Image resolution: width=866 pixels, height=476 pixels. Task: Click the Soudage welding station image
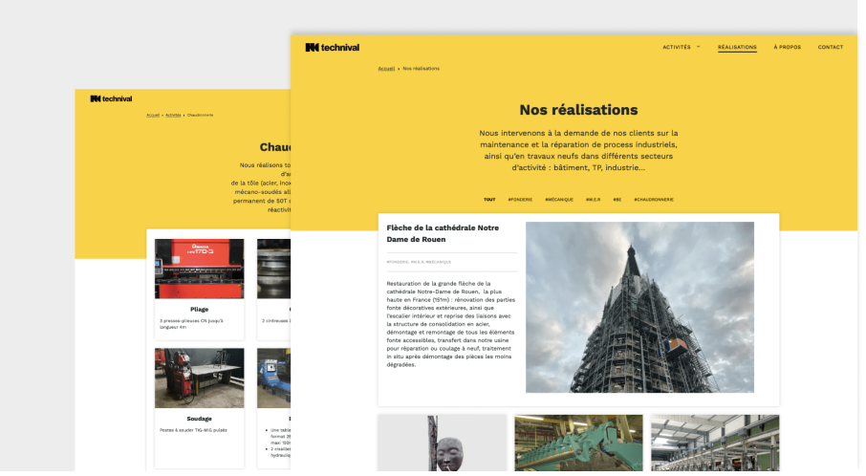199,378
